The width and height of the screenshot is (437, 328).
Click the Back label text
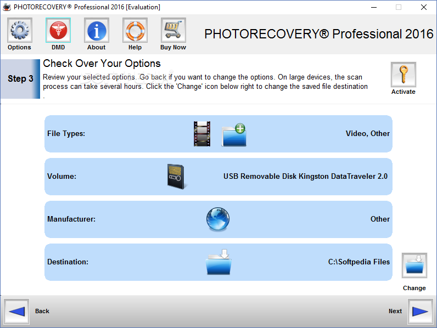point(42,312)
